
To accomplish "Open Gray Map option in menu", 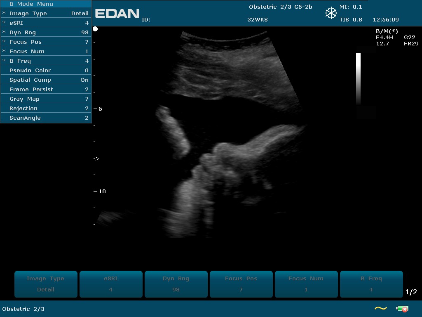I will coord(46,99).
